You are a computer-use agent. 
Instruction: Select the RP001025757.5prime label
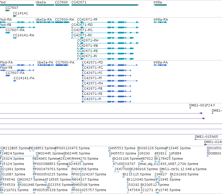[89, 190]
